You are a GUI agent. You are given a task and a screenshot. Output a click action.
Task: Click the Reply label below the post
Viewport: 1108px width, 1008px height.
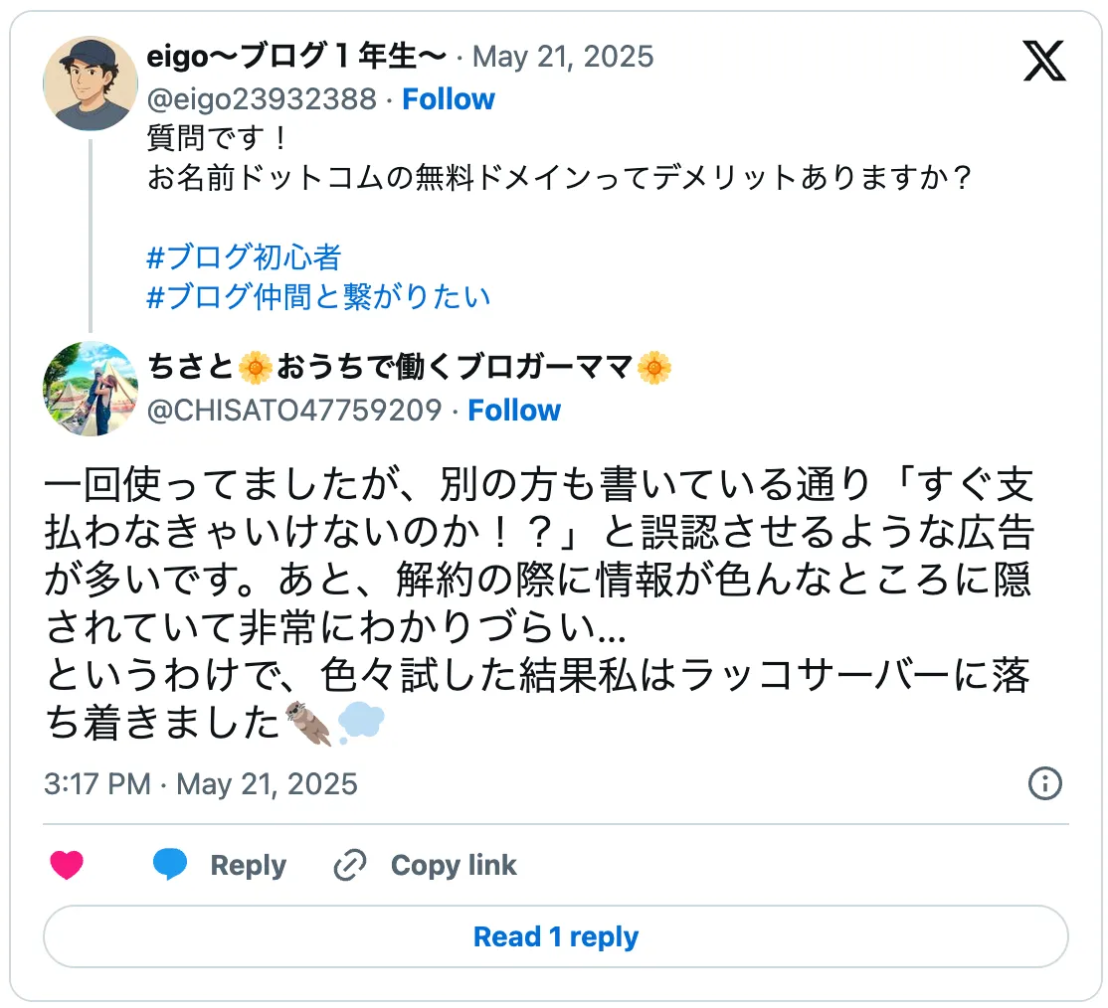tap(249, 865)
